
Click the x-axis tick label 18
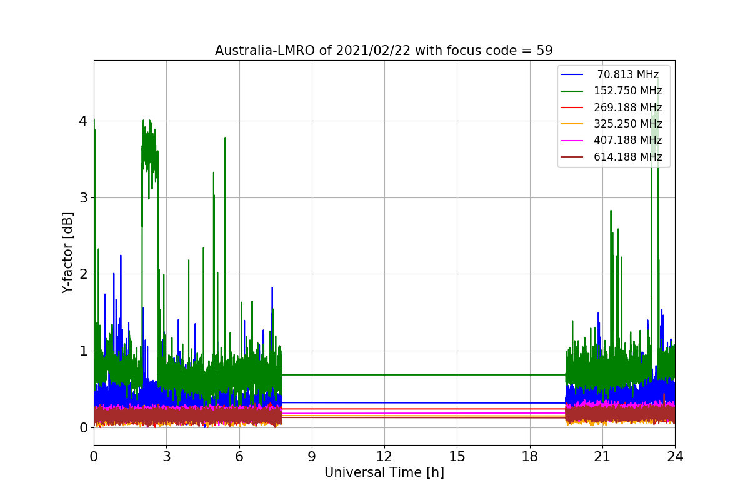530,456
